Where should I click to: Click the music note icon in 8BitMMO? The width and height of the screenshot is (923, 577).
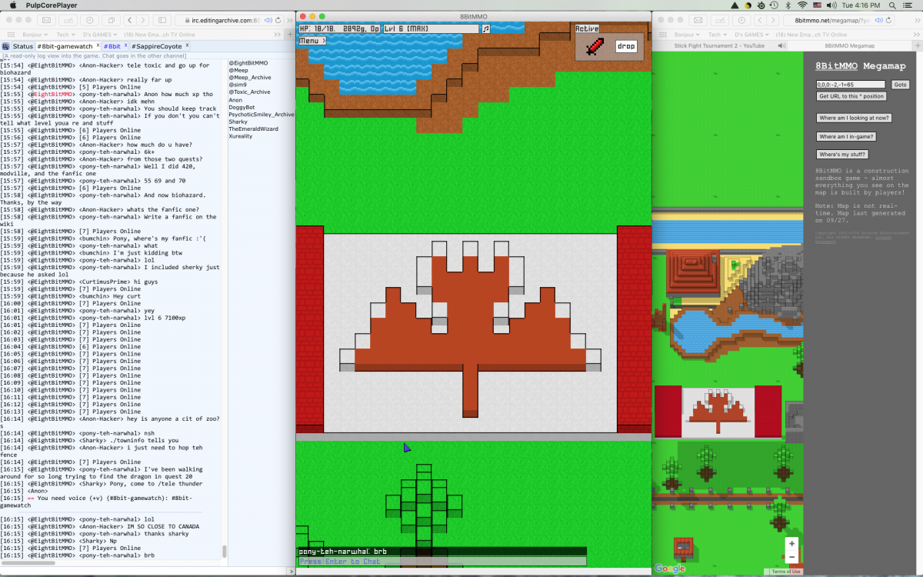486,29
